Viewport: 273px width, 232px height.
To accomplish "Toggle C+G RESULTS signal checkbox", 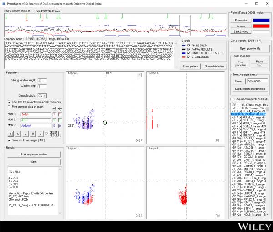I will pyautogui.click(x=189, y=57).
